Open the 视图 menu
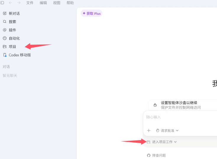 point(56,3)
